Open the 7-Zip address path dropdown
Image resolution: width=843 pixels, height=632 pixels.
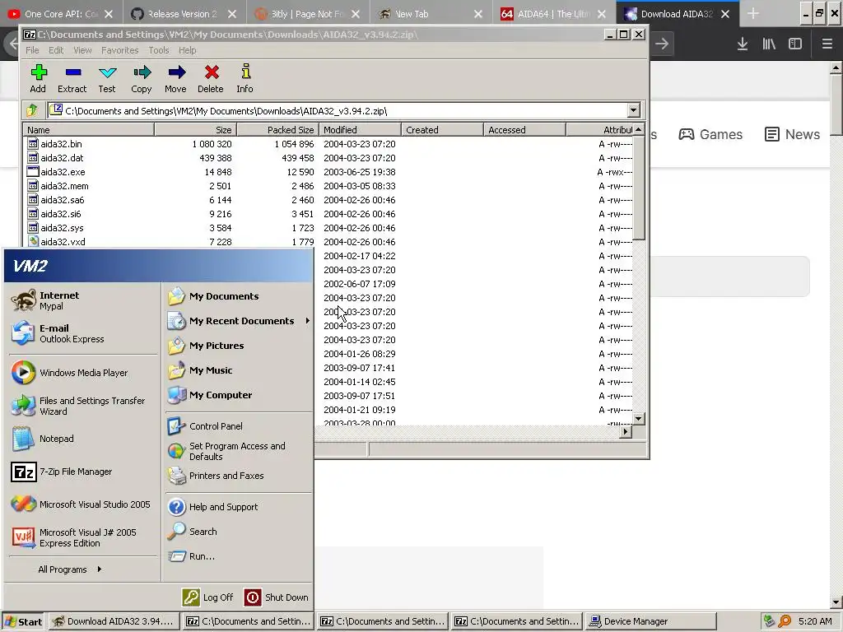[633, 111]
